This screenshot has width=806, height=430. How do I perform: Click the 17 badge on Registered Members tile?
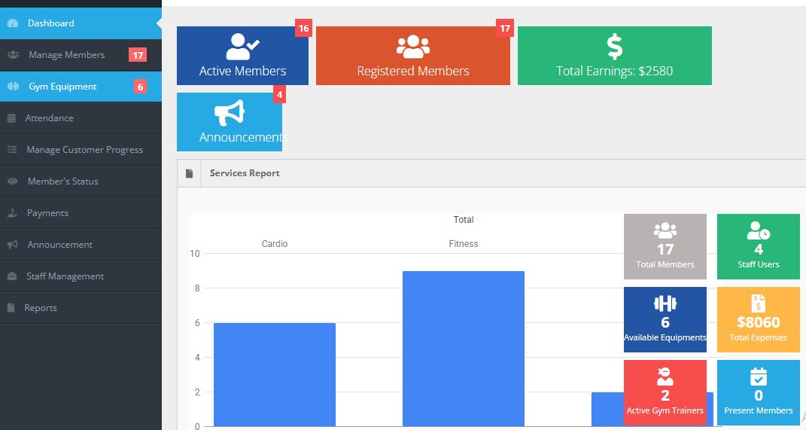pos(505,28)
